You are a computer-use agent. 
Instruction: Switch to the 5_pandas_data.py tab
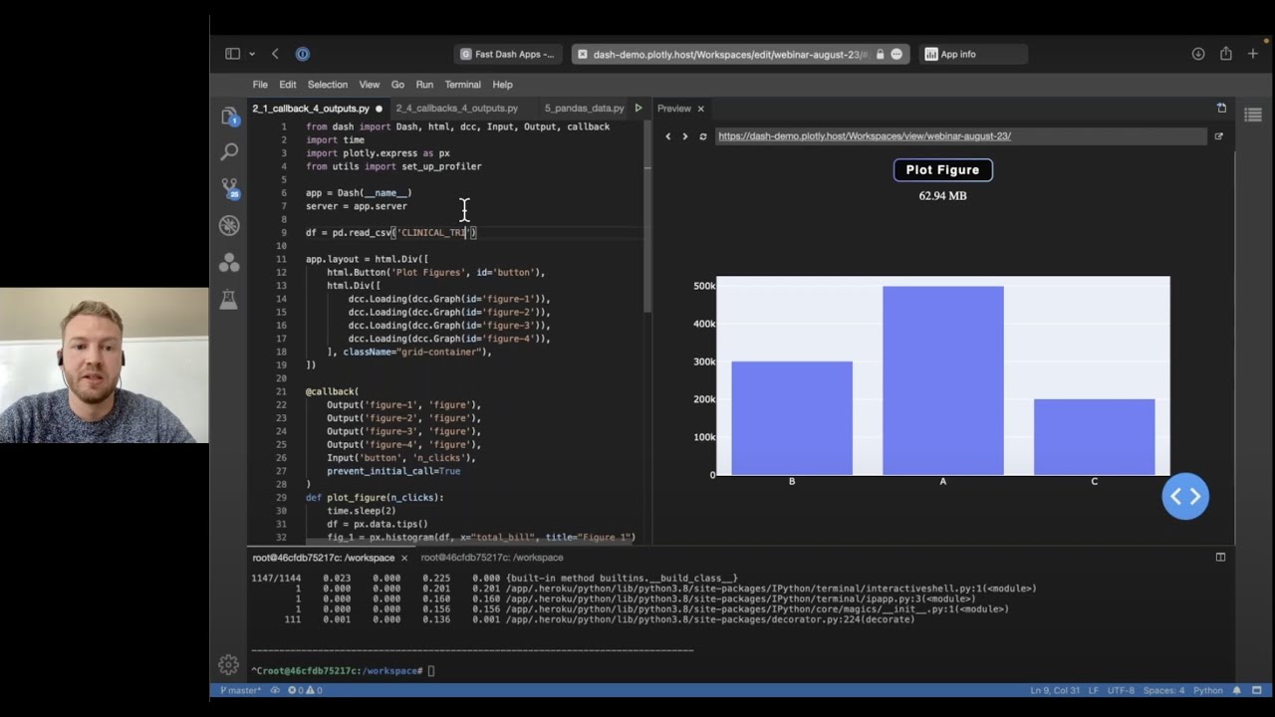[x=585, y=108]
